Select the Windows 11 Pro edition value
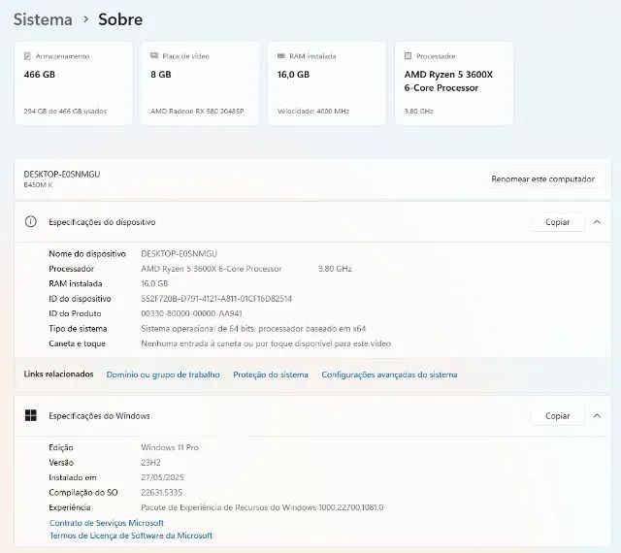 [170, 447]
